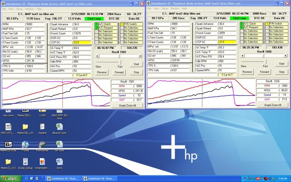Launch Internet Explorer from Quick Launch
The width and height of the screenshot is (291, 182).
[x=26, y=179]
